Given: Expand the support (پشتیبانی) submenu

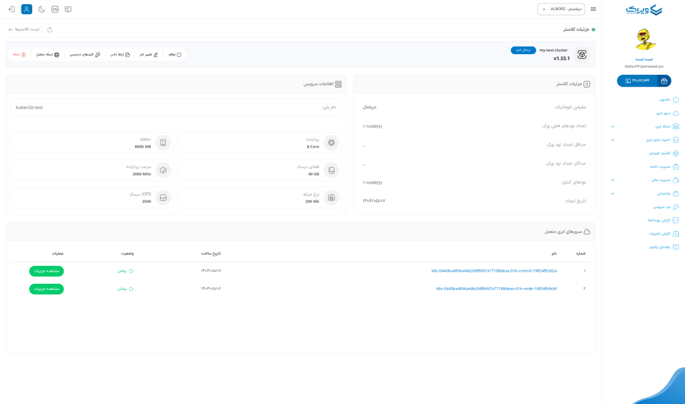Looking at the screenshot, I should 612,194.
